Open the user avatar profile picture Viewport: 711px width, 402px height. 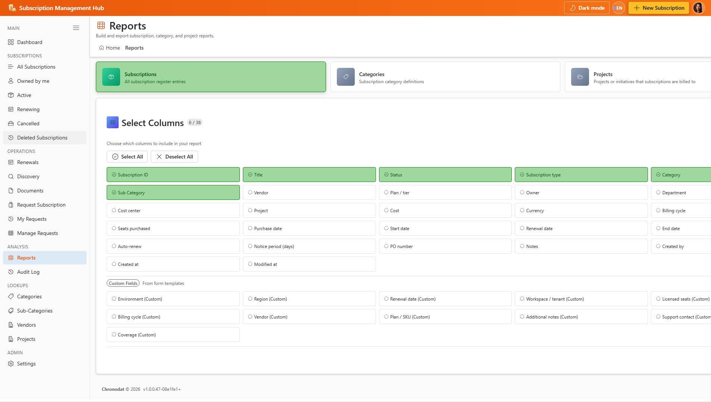[x=699, y=8]
